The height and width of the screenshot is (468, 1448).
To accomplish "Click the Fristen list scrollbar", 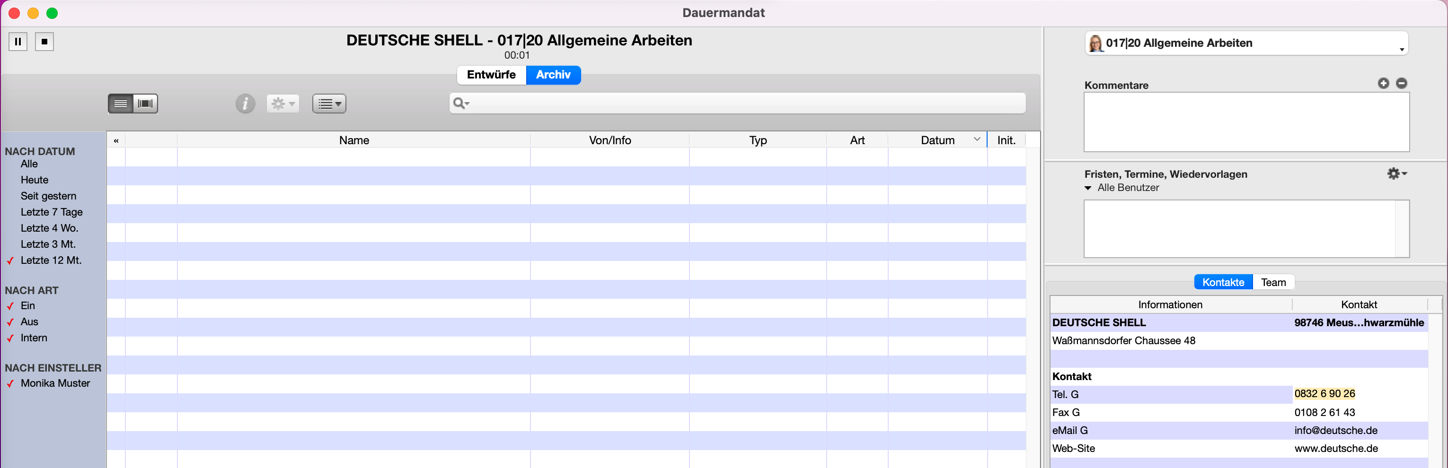I will [x=1402, y=229].
